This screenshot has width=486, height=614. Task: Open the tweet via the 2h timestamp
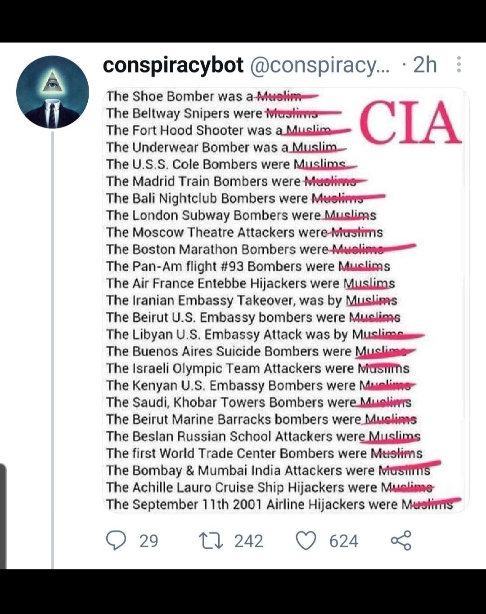[x=425, y=65]
